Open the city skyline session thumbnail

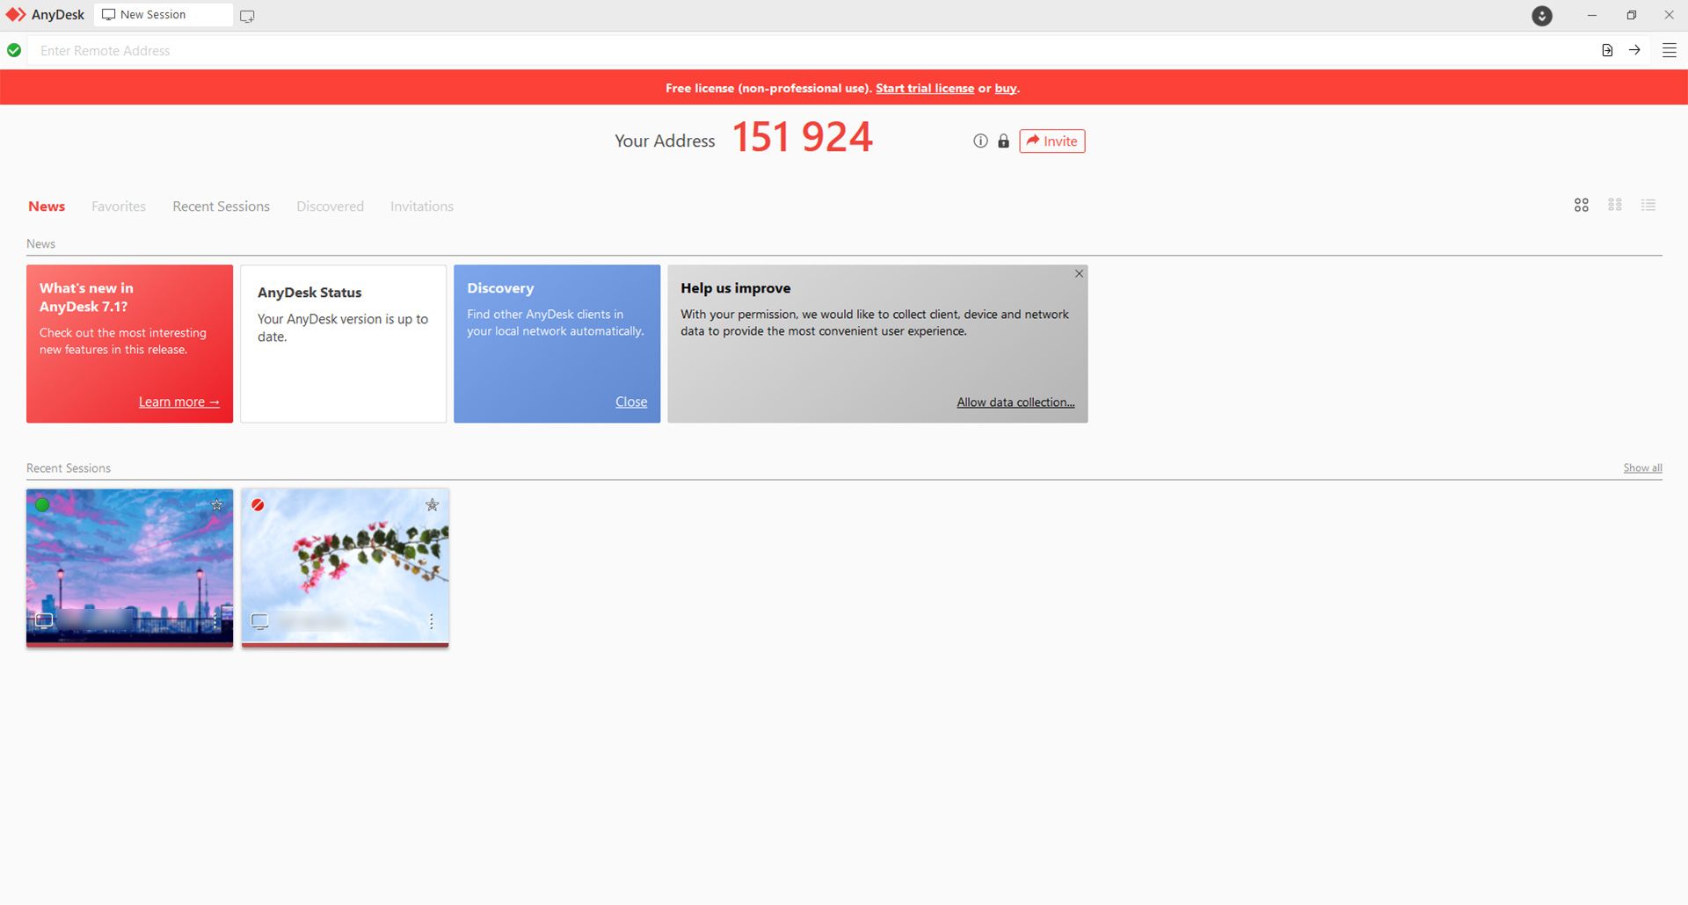coord(129,568)
